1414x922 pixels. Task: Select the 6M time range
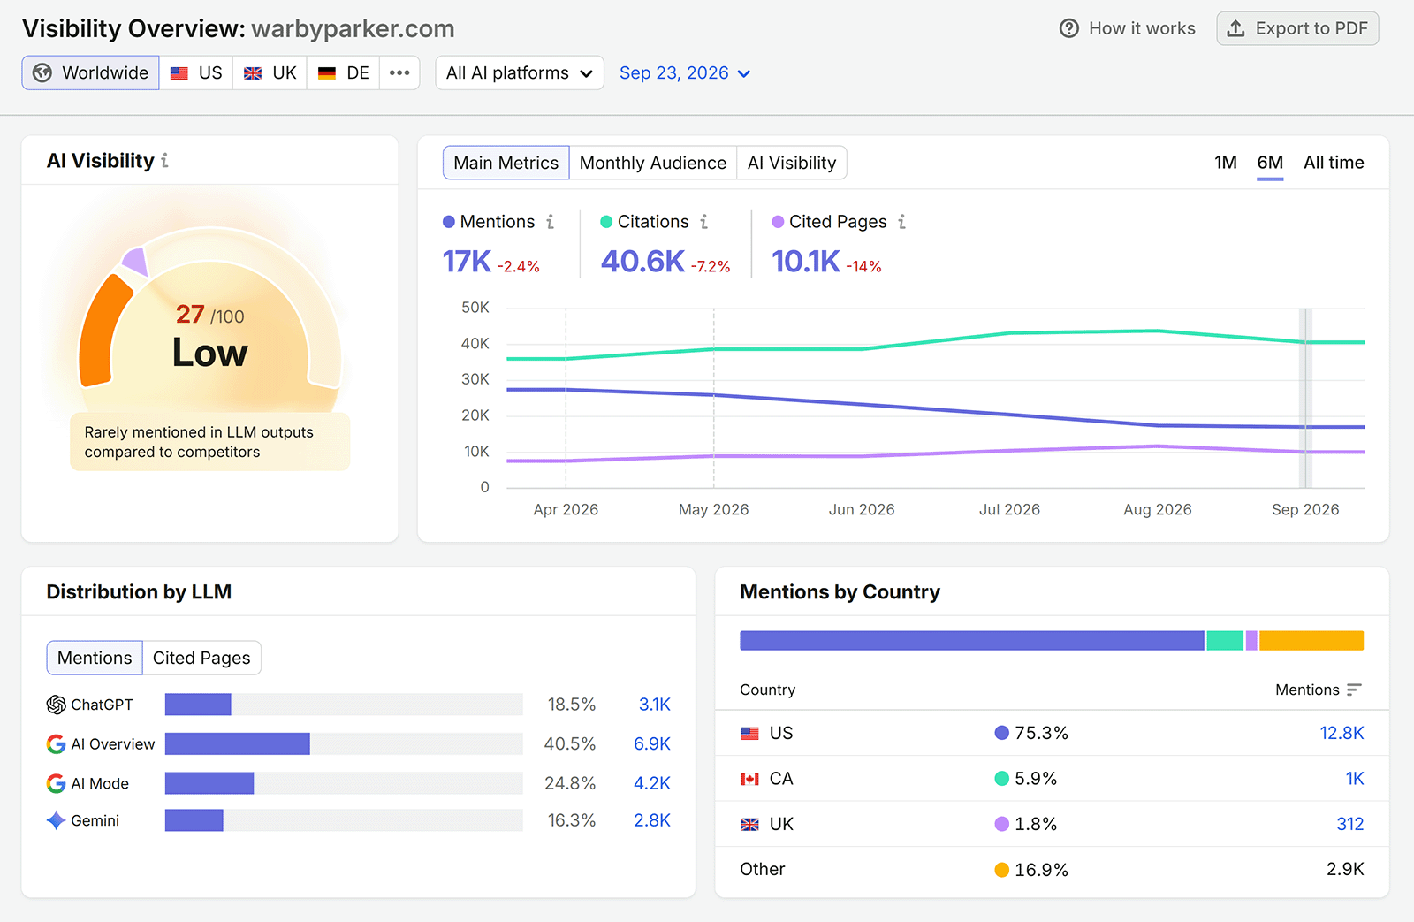point(1270,162)
